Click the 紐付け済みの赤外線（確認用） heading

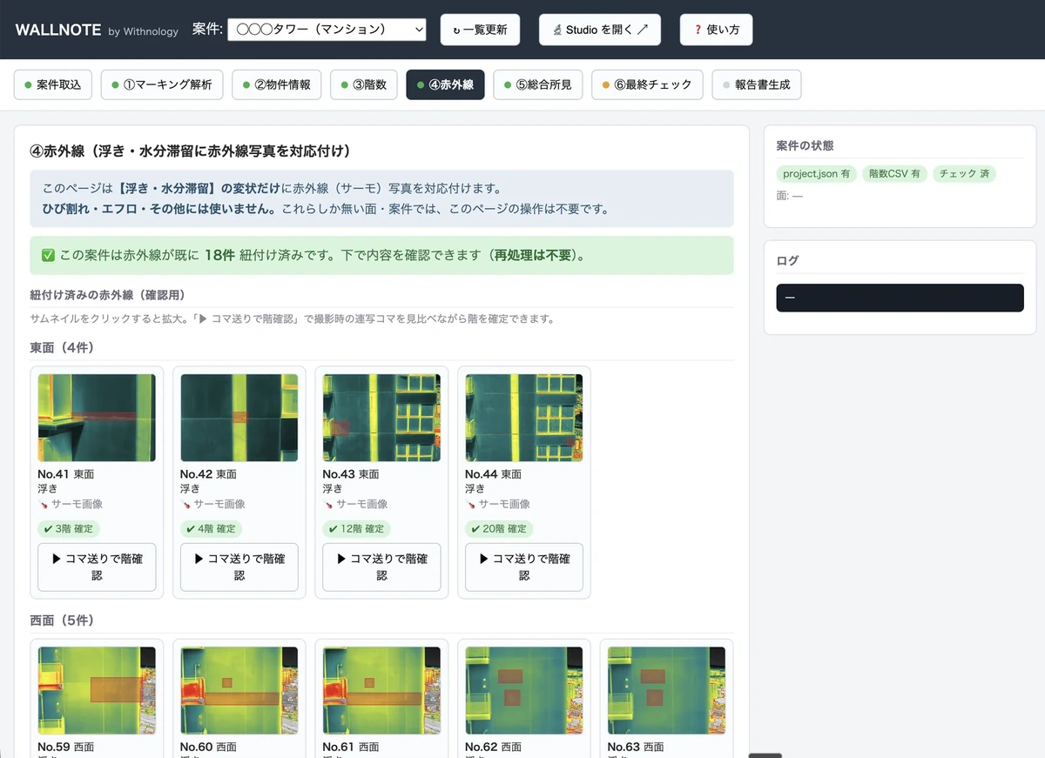(x=108, y=295)
